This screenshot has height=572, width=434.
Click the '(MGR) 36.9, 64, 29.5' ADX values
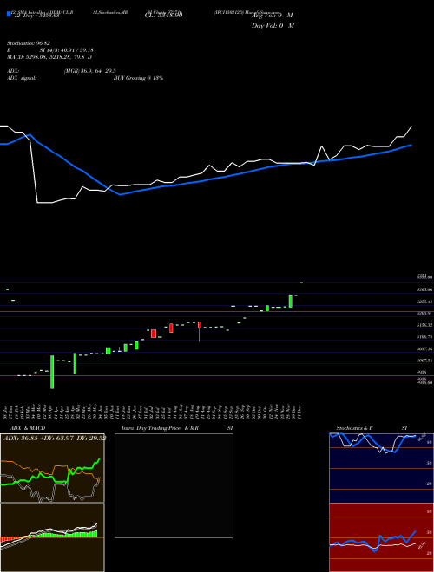click(90, 71)
